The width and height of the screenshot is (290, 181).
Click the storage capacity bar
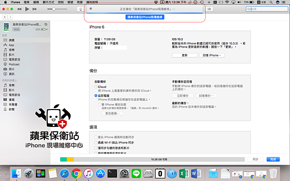152,159
